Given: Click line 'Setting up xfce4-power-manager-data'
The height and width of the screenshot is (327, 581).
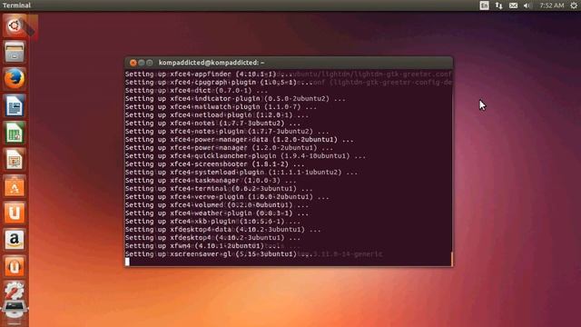Looking at the screenshot, I should click(x=240, y=139).
